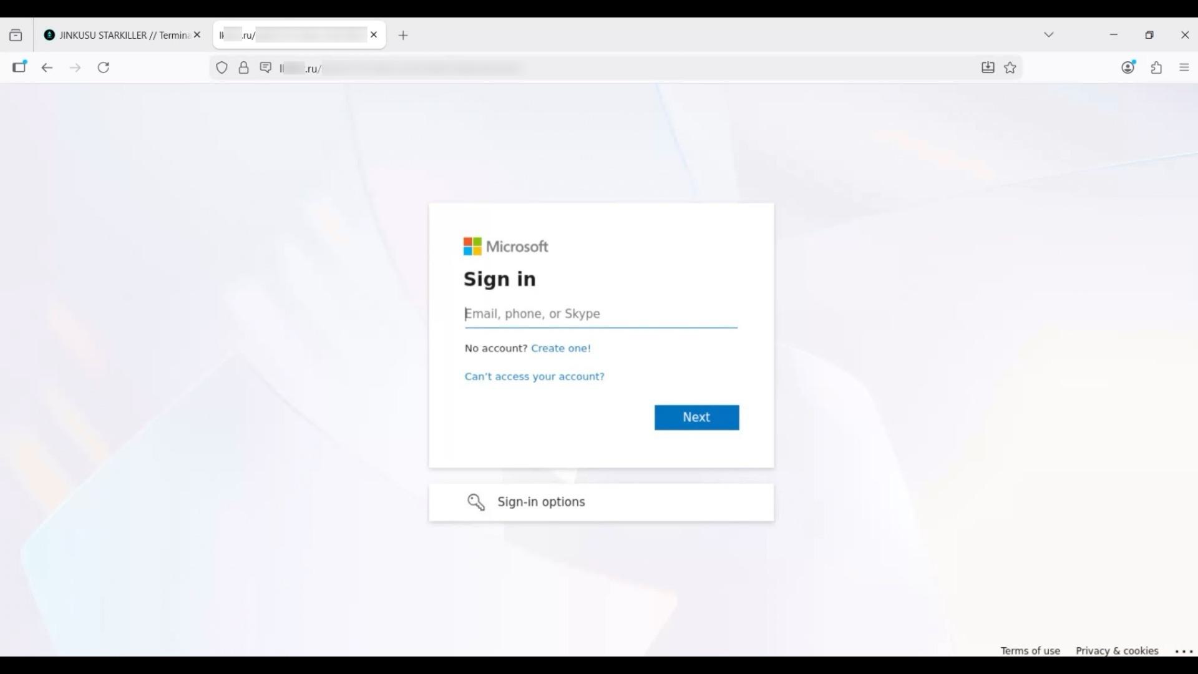
Task: Open Terms of use link
Action: [1030, 650]
